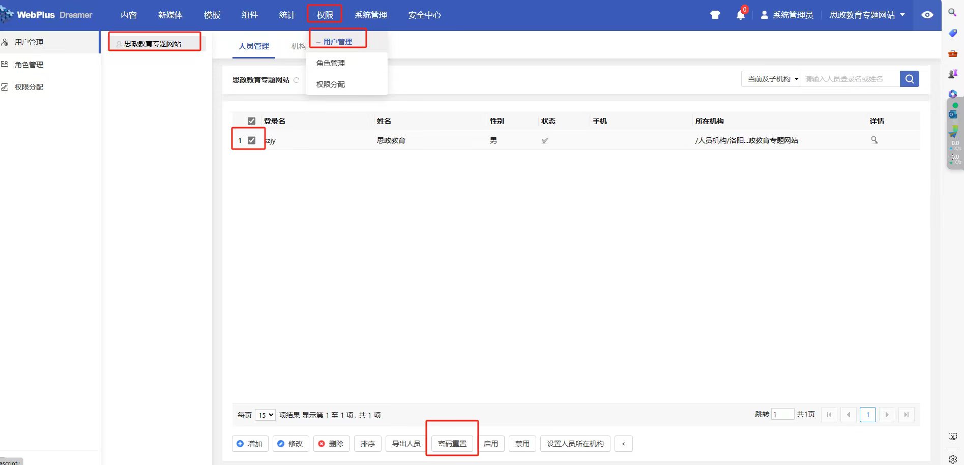This screenshot has height=465, width=964.
Task: Click the browser sidebar settings gear
Action: [x=953, y=459]
